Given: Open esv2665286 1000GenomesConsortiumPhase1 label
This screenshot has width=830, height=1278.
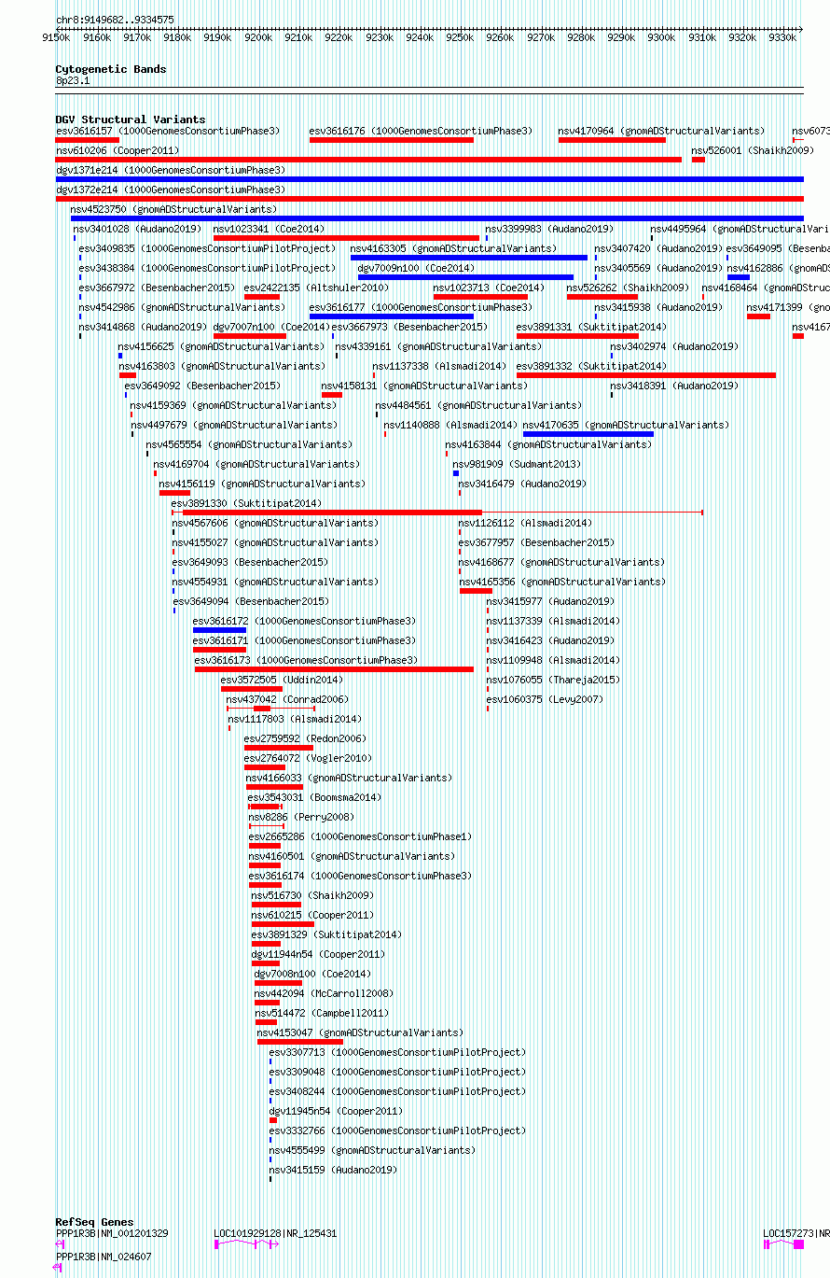Looking at the screenshot, I should click(x=361, y=836).
